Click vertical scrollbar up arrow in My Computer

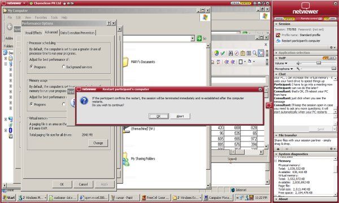208,46
